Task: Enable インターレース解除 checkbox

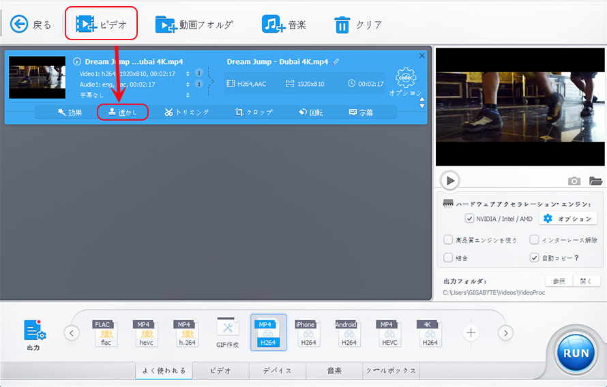Action: 534,240
